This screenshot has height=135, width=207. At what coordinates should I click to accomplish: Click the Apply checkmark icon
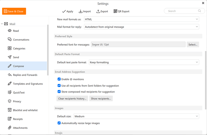tap(64, 11)
